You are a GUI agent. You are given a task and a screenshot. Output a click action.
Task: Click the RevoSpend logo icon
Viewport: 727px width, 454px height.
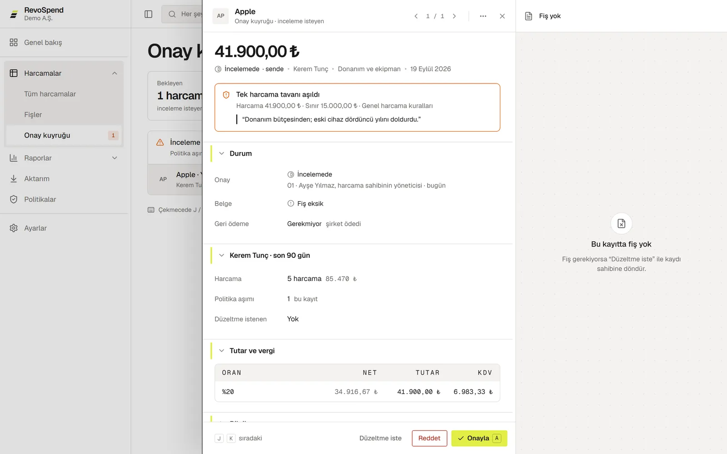tap(14, 15)
